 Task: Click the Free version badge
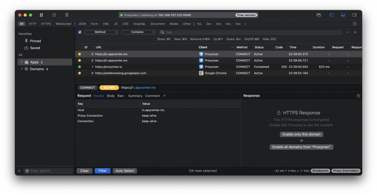(x=246, y=15)
